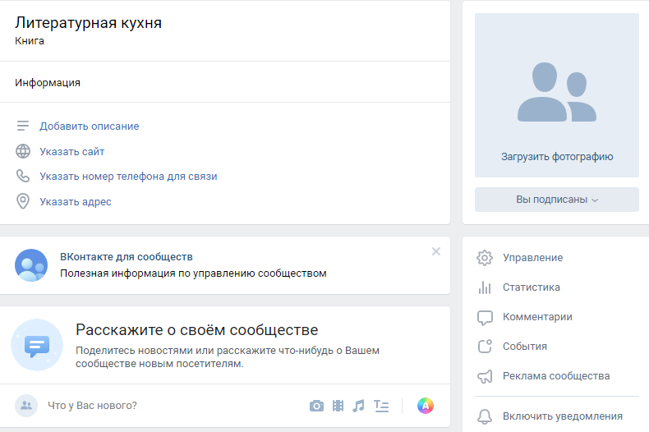
Task: Click the Информация section header
Action: coord(48,83)
